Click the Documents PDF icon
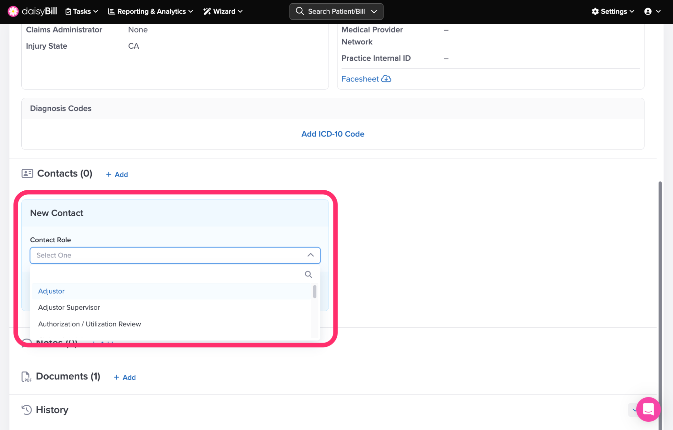 coord(26,377)
